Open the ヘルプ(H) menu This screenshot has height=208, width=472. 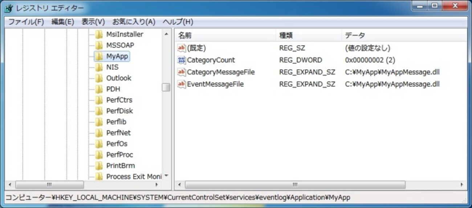click(x=178, y=22)
